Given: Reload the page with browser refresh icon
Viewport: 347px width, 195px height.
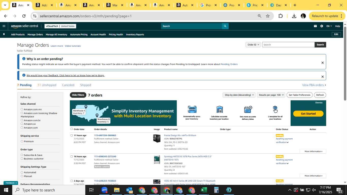Looking at the screenshot, I should [x=24, y=16].
